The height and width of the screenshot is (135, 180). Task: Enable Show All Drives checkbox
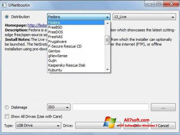coord(7,116)
